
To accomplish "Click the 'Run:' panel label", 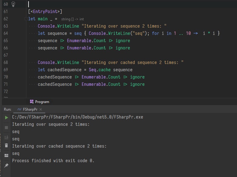I will click(8, 109).
